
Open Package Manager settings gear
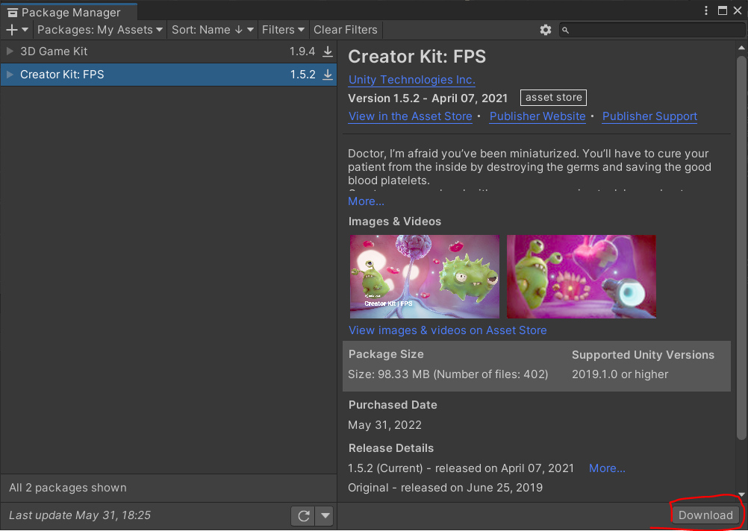(x=545, y=30)
